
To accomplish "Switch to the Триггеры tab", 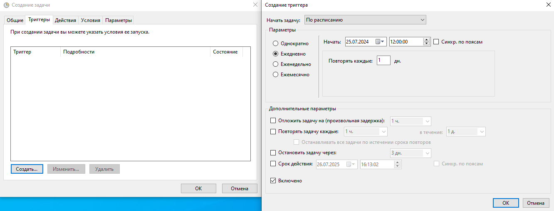I will [x=39, y=19].
